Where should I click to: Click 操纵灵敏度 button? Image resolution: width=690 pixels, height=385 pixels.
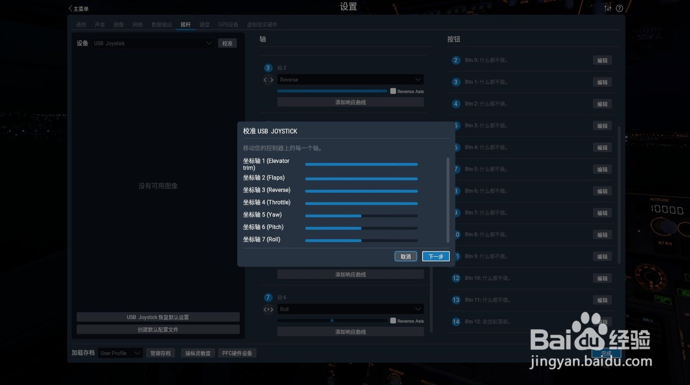click(198, 353)
